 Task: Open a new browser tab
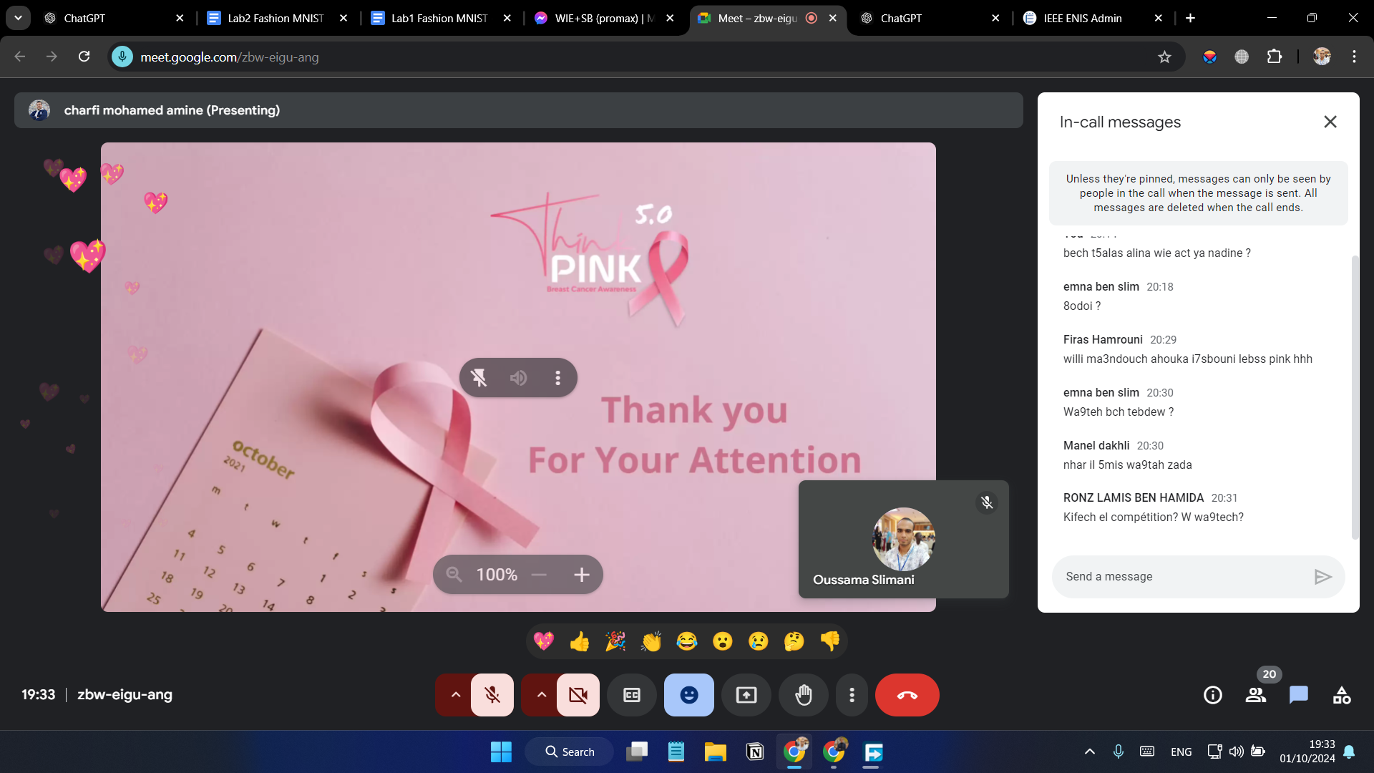point(1190,18)
